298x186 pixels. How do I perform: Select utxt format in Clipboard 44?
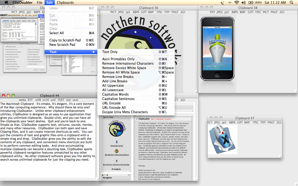coord(75,100)
